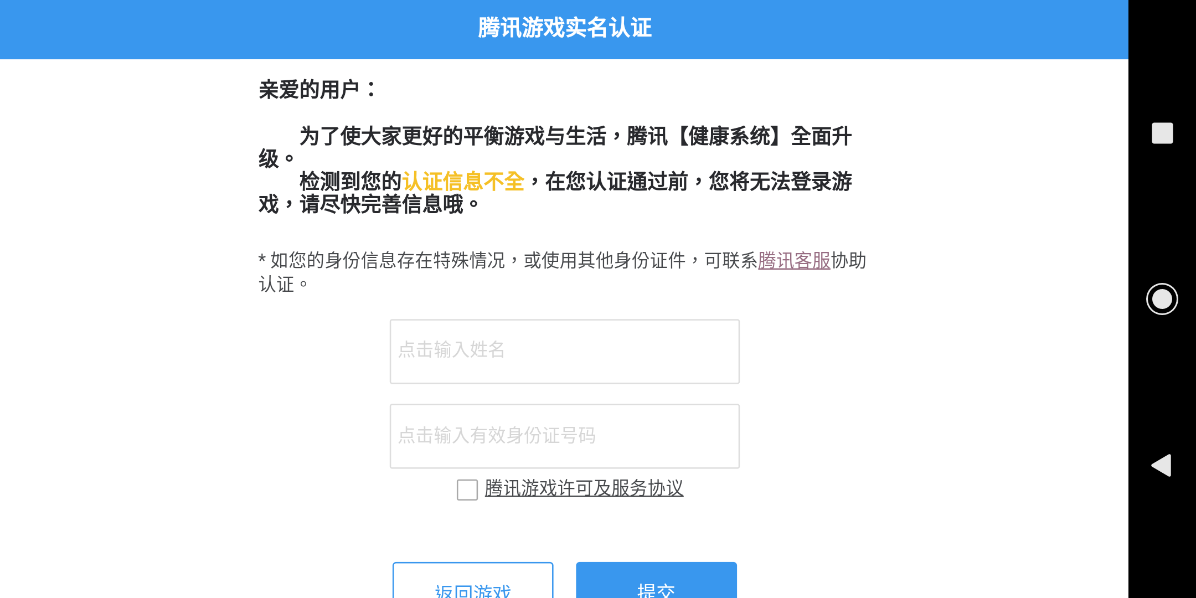Tap the 或使用其他身份证件 text in the note
The height and width of the screenshot is (598, 1196).
click(x=605, y=260)
